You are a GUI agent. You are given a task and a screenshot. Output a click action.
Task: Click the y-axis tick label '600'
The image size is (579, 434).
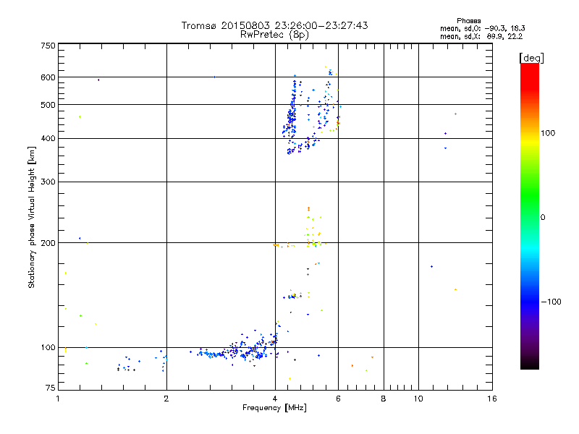pyautogui.click(x=48, y=77)
